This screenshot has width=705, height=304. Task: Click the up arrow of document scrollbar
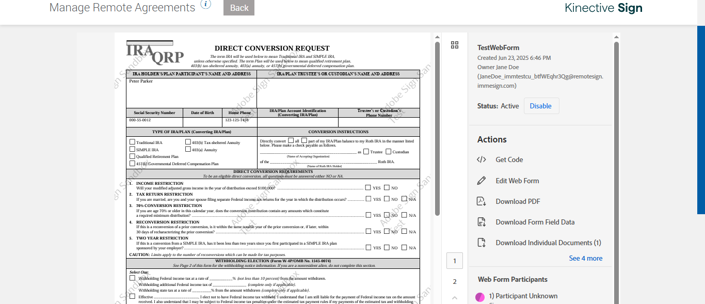437,37
